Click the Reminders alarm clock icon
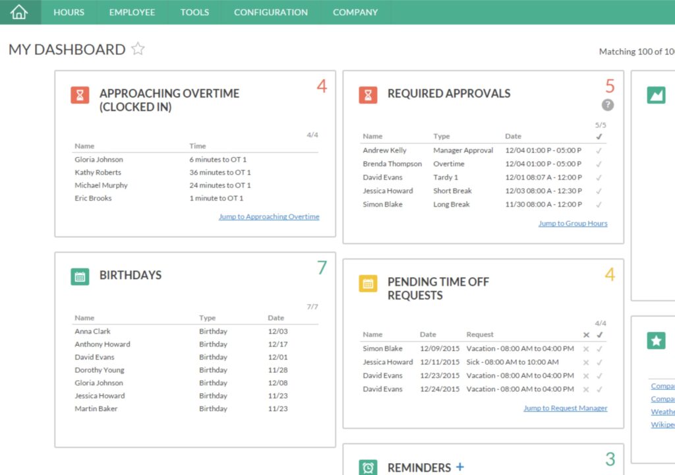The image size is (675, 475). (x=368, y=468)
